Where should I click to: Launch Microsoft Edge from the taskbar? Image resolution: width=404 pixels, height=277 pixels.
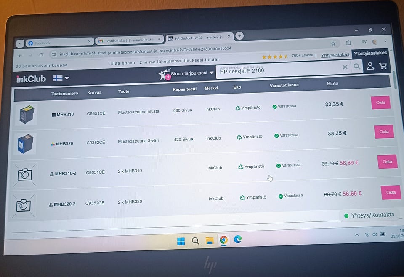pyautogui.click(x=237, y=239)
